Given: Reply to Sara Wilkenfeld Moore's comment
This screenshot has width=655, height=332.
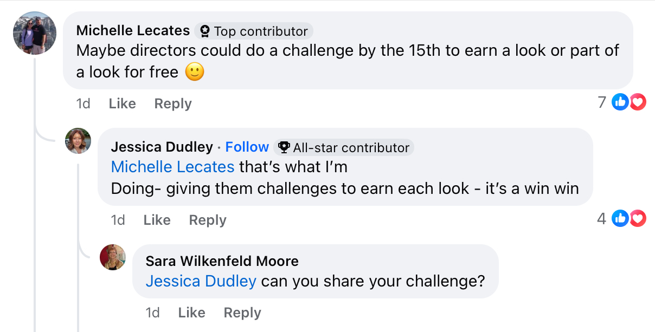Looking at the screenshot, I should [242, 313].
